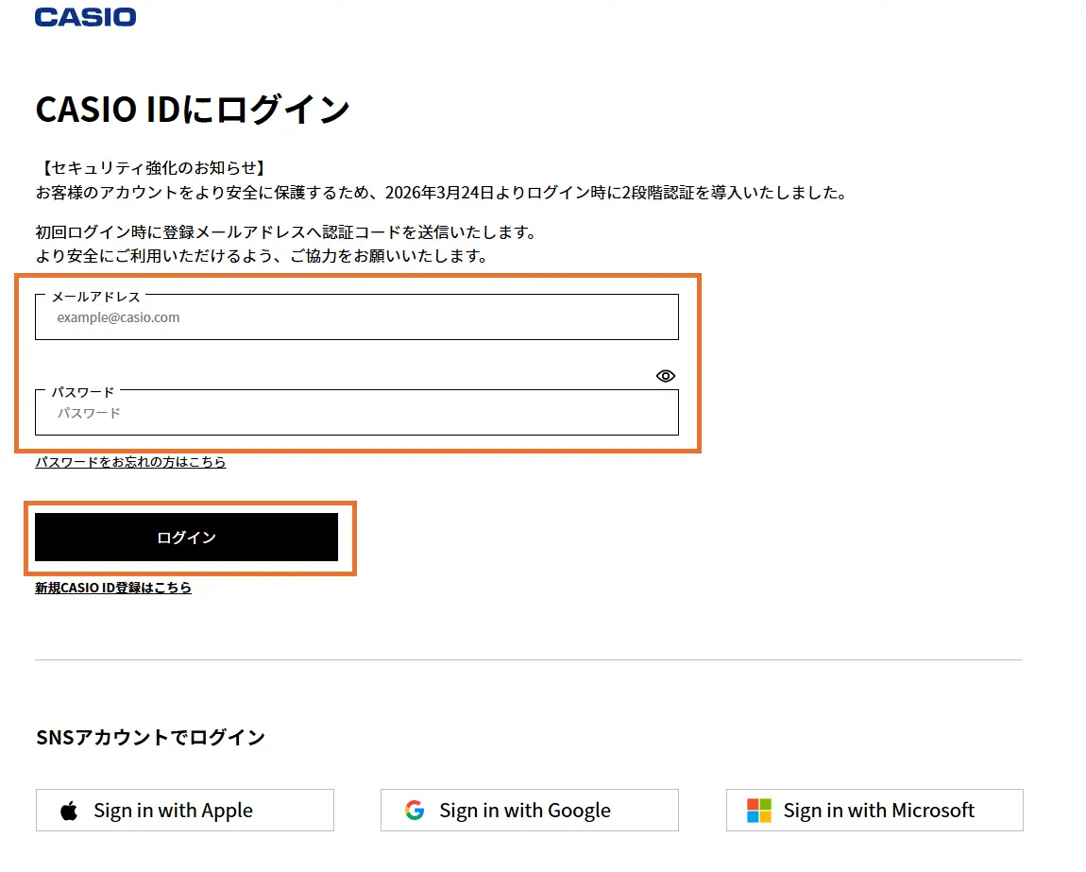1086x872 pixels.
Task: Click the CASIO IDにログイン heading
Action: tap(193, 110)
